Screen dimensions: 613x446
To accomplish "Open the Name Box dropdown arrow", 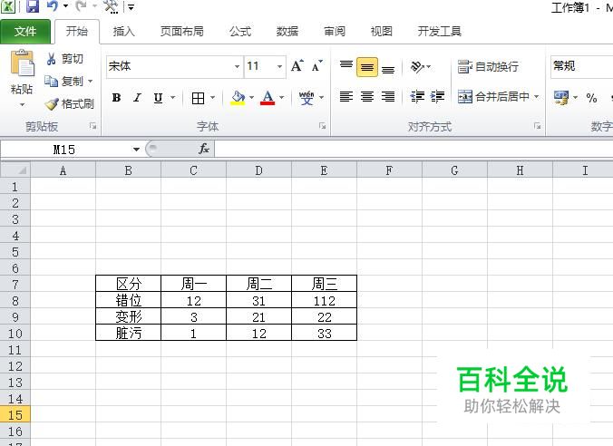I will pos(136,150).
